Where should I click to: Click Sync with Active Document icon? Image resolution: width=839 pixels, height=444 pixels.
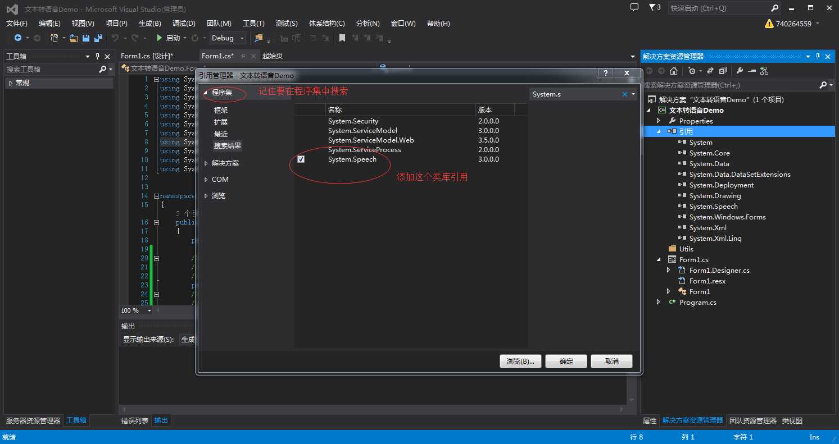710,71
